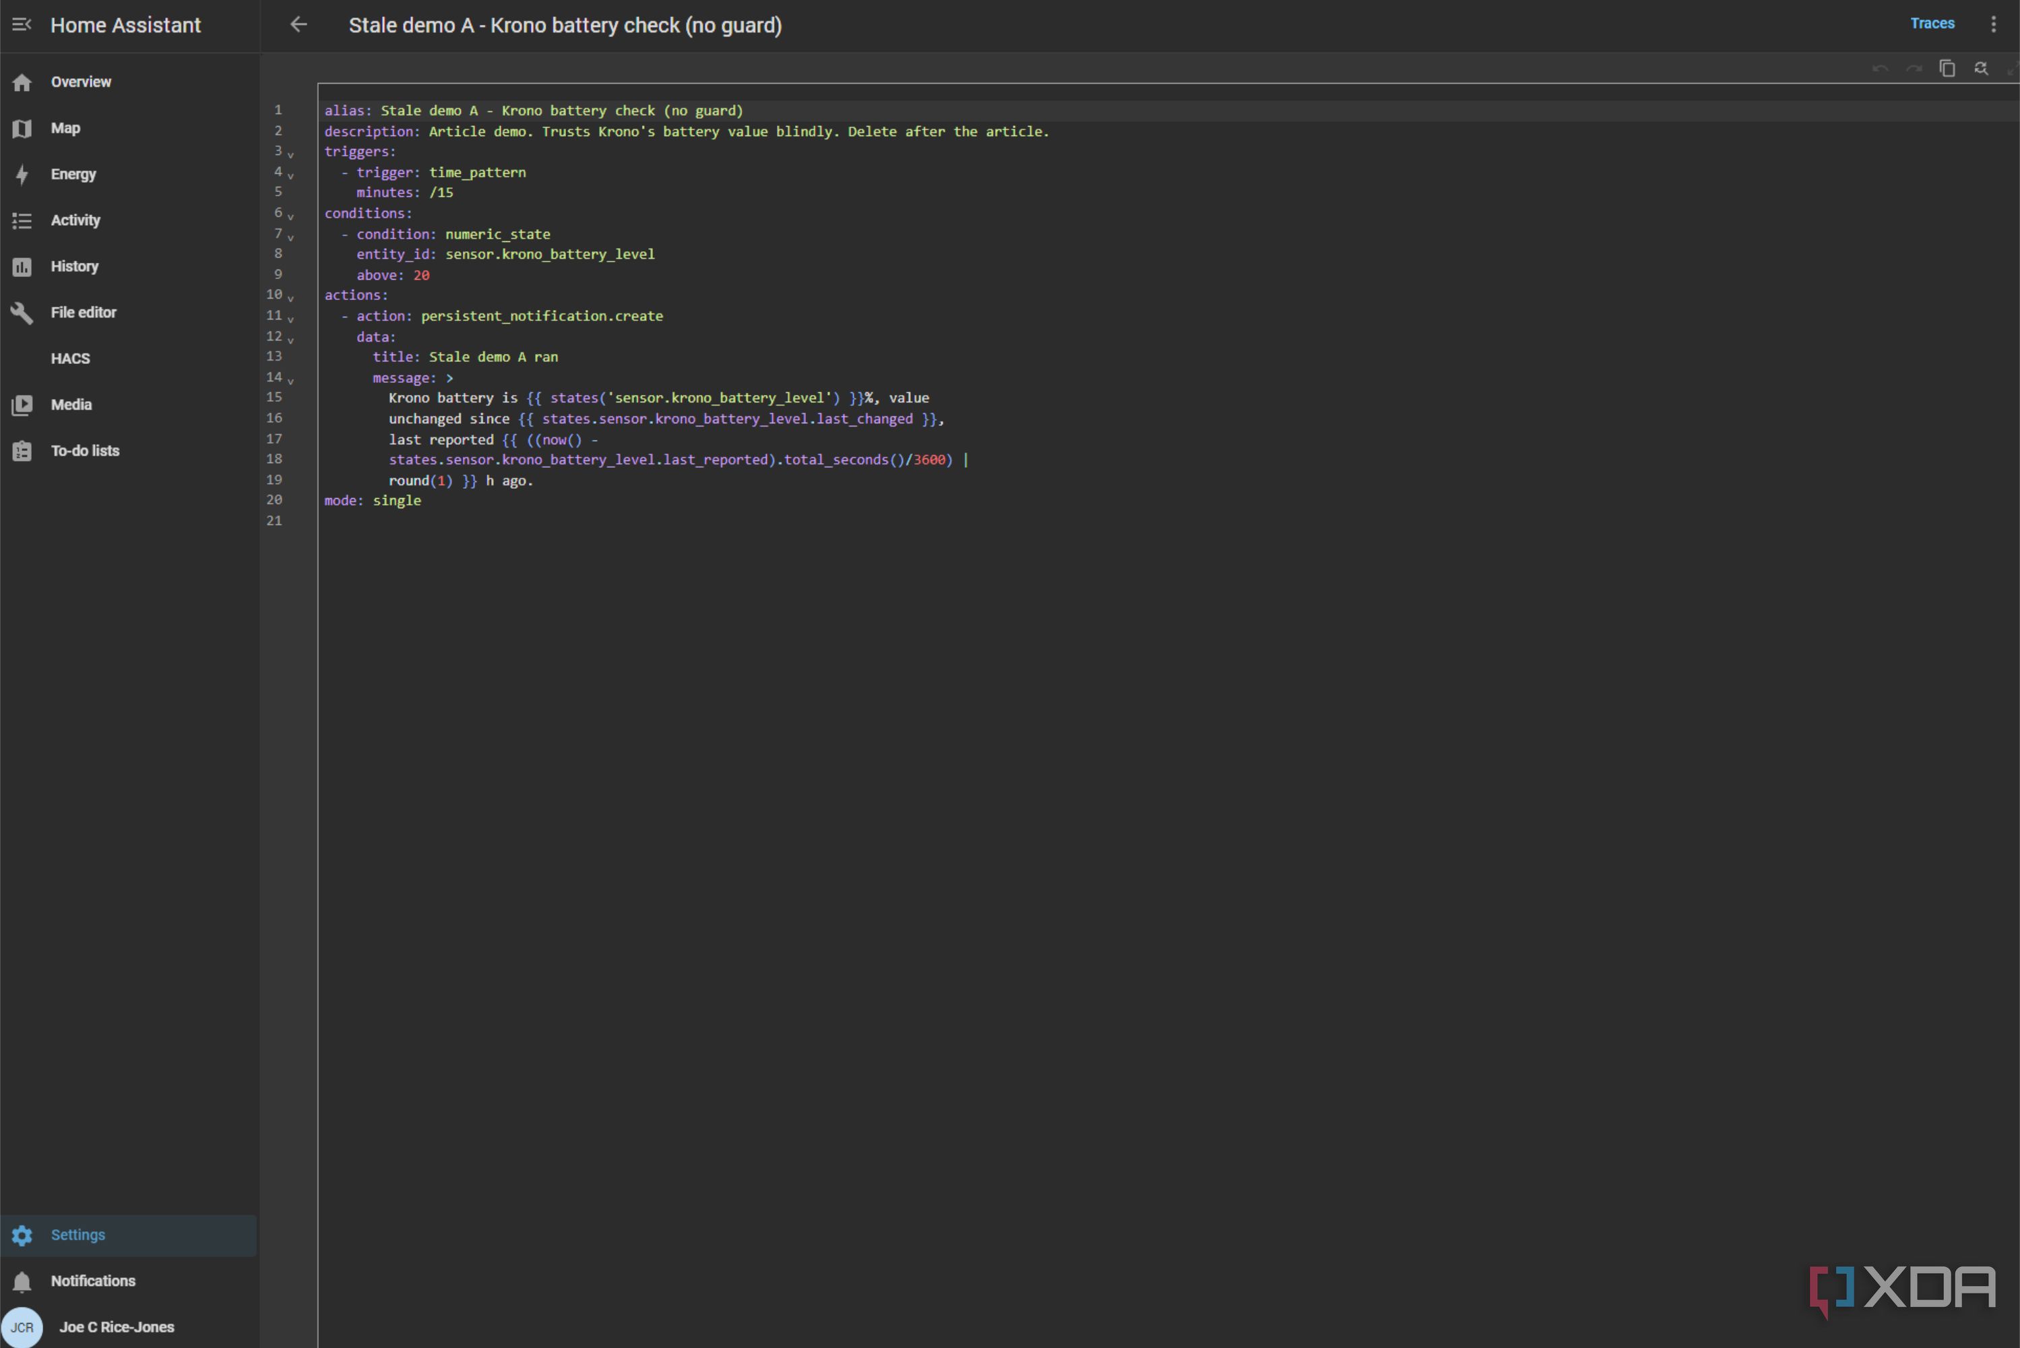Fold the message block on line 14
This screenshot has width=2020, height=1348.
click(290, 381)
